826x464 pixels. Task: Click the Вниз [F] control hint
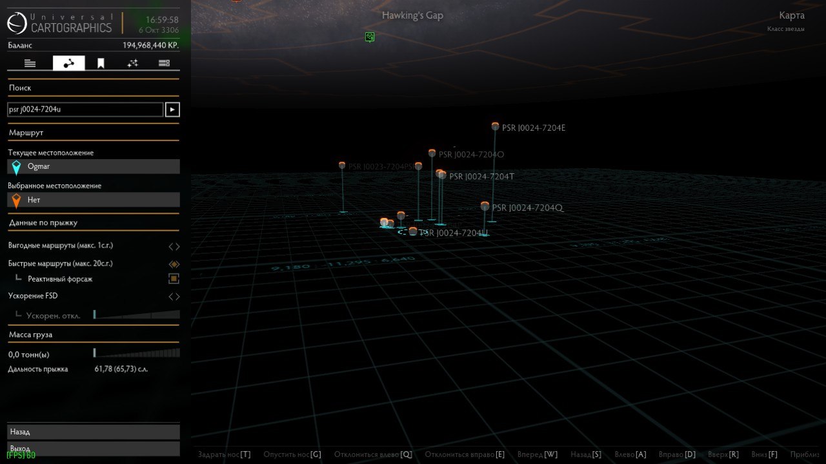coord(765,455)
